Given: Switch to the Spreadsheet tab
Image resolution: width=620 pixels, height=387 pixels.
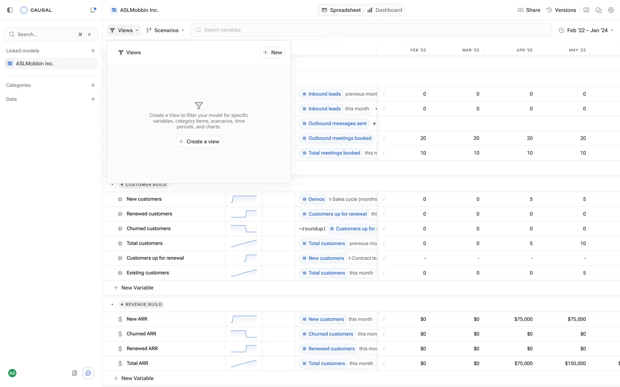Looking at the screenshot, I should [x=341, y=10].
